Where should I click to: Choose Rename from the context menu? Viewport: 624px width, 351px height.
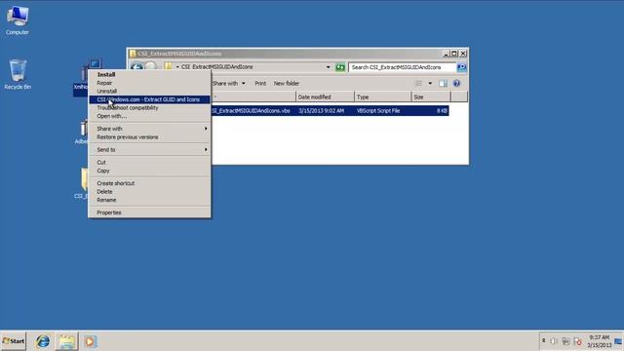(x=149, y=200)
